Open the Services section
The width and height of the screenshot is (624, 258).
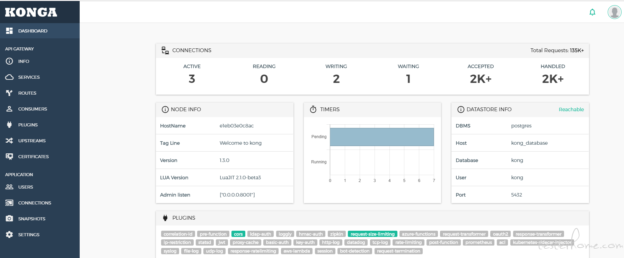40,77
